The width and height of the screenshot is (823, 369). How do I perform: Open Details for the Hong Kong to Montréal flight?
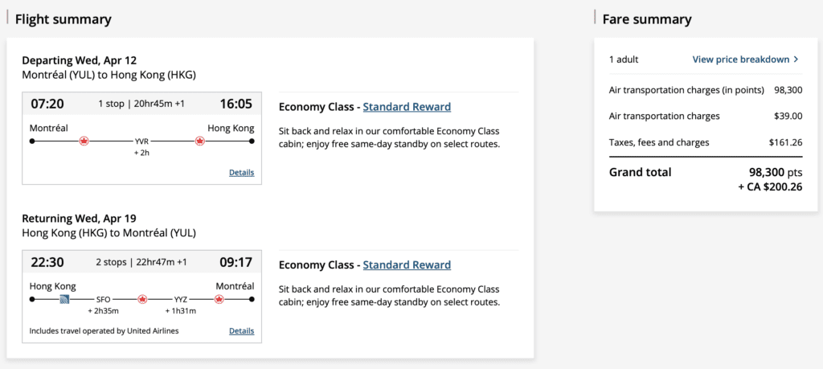pos(241,330)
